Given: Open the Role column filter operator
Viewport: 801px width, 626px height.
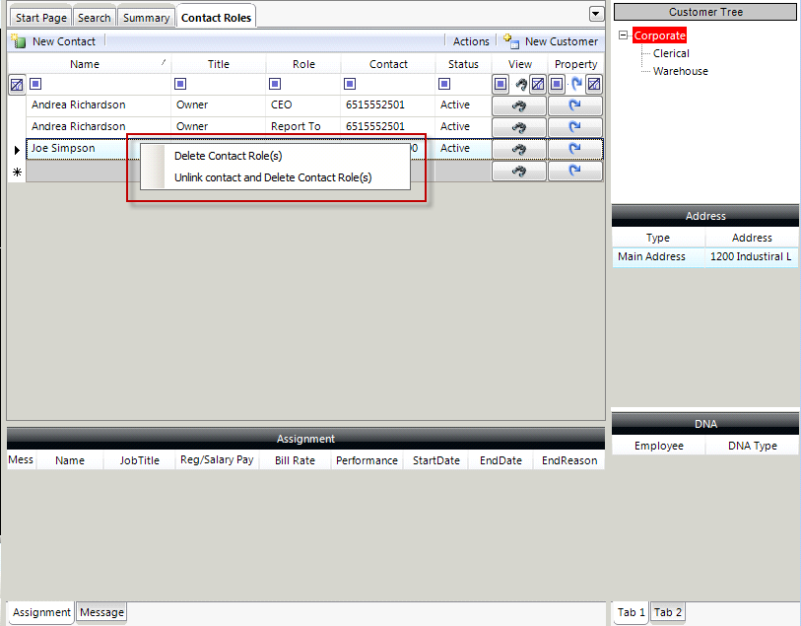Looking at the screenshot, I should (x=275, y=84).
